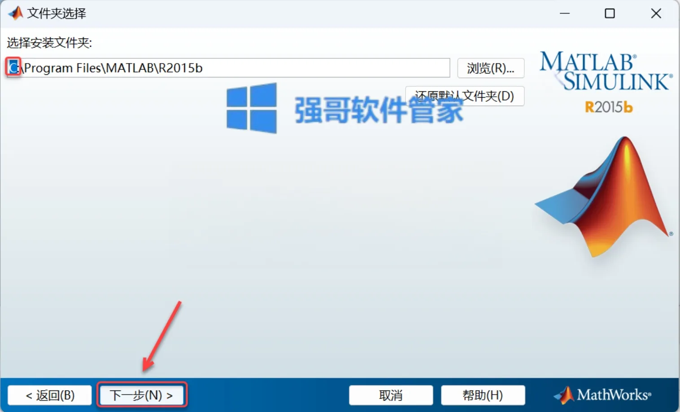Focus the installation folder path field

pyautogui.click(x=228, y=68)
